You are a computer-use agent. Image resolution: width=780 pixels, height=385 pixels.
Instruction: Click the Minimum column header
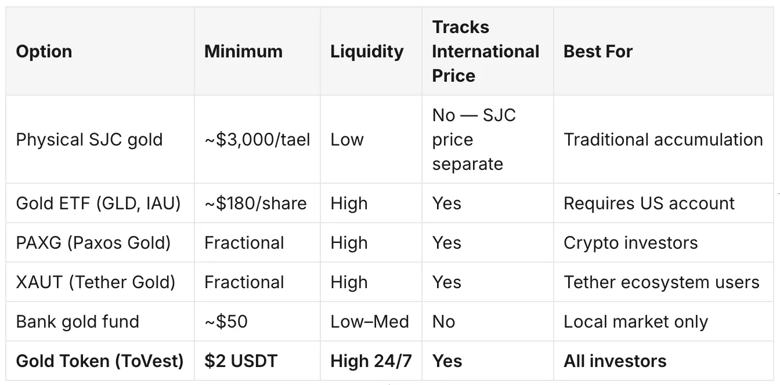pyautogui.click(x=243, y=52)
